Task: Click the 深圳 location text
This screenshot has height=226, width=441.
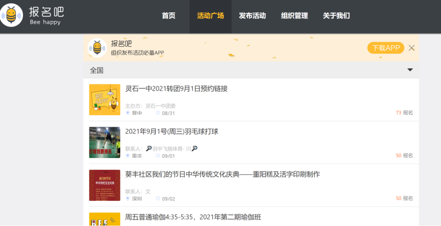Action: pyautogui.click(x=137, y=199)
